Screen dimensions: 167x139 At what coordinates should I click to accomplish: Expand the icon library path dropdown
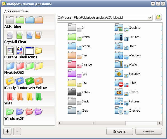(150, 18)
